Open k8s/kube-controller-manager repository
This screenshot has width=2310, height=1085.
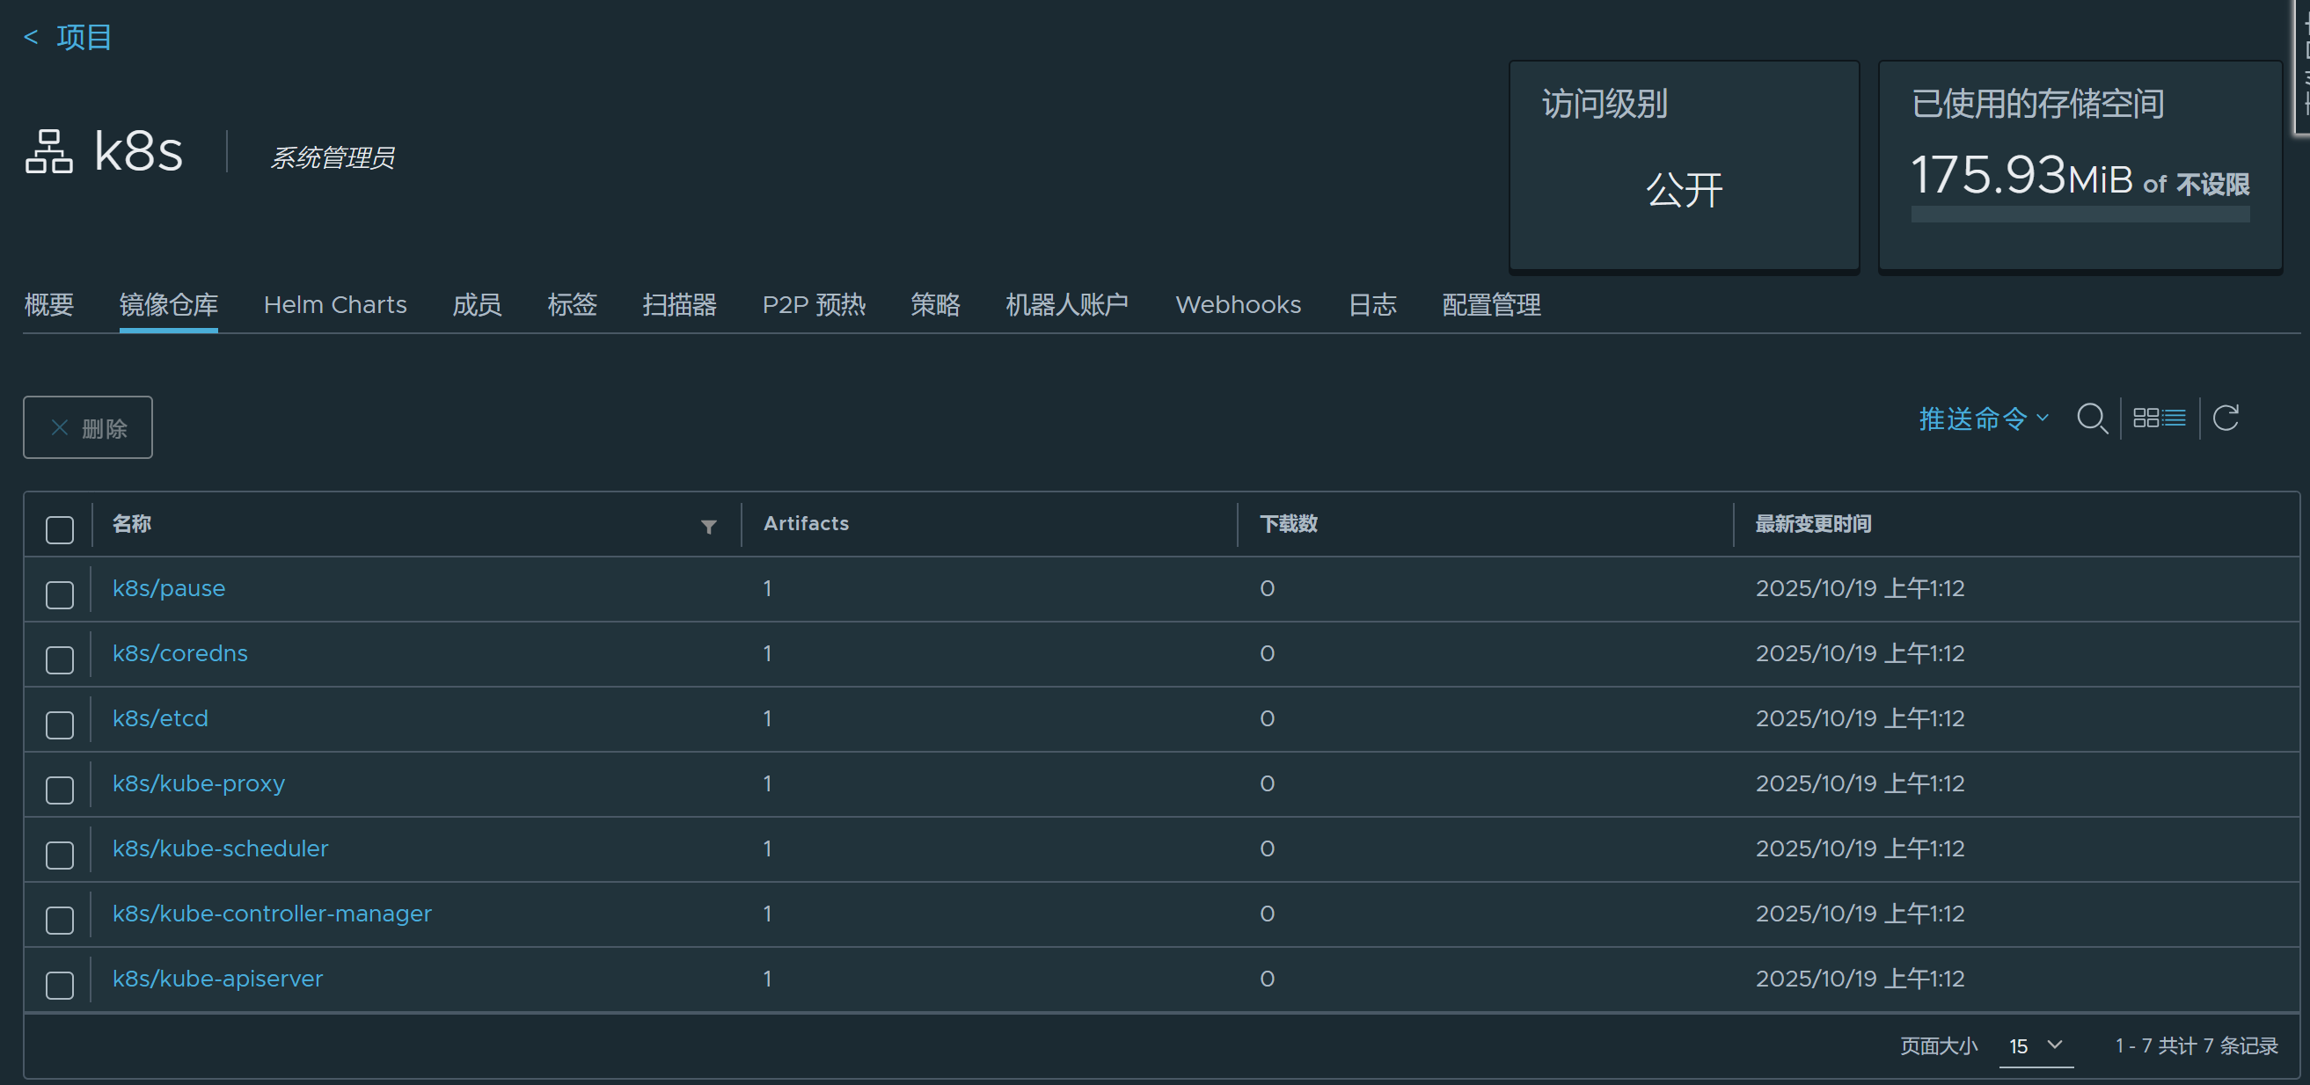[x=272, y=913]
